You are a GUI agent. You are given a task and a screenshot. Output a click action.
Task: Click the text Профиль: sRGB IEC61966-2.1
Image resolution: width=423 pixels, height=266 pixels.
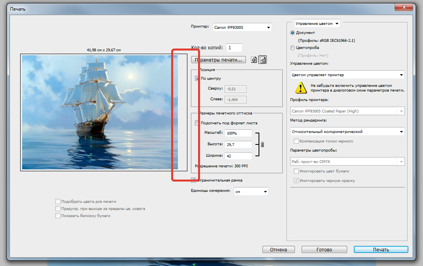coord(327,40)
